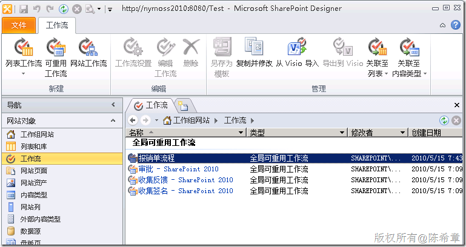Screen dimensions: 466x247
Task: Select the 工作流 ribbon tab
Action: coord(57,25)
